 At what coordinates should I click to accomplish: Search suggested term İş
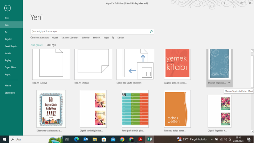113,38
